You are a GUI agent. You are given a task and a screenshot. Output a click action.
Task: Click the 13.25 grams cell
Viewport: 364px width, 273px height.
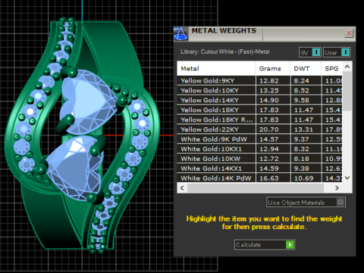pos(273,90)
